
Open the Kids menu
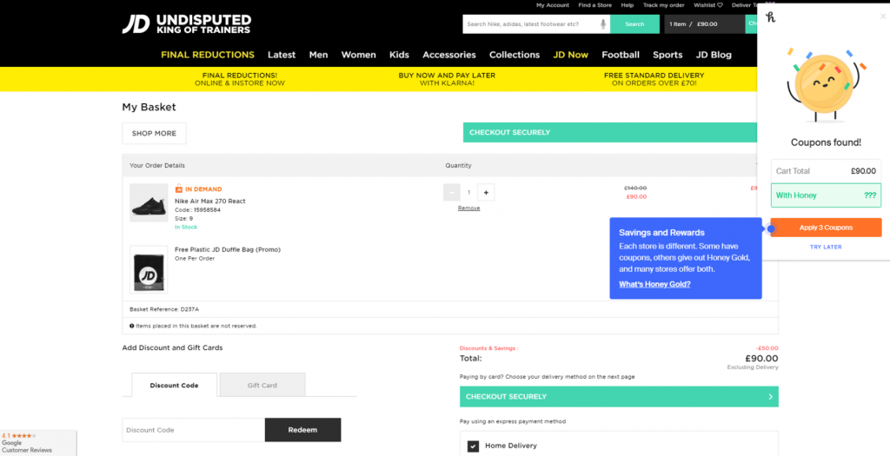[399, 55]
